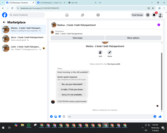Click the More options button

pos(133,38)
